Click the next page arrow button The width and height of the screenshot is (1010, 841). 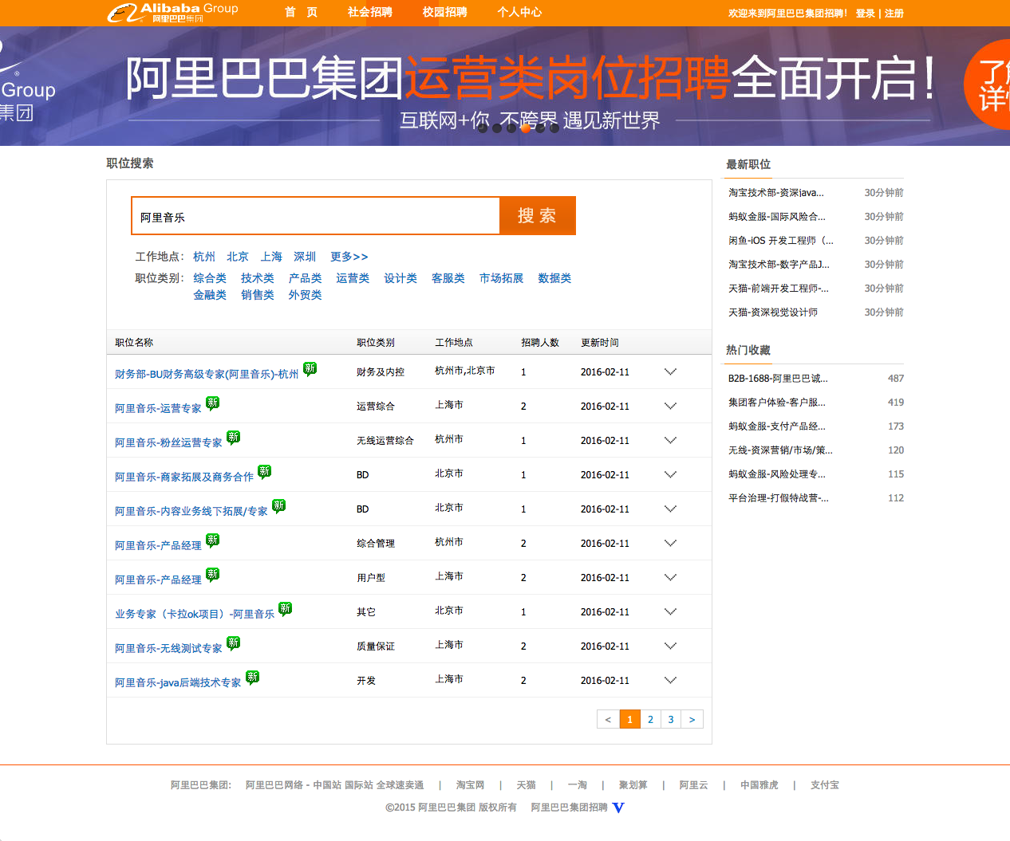pos(692,719)
